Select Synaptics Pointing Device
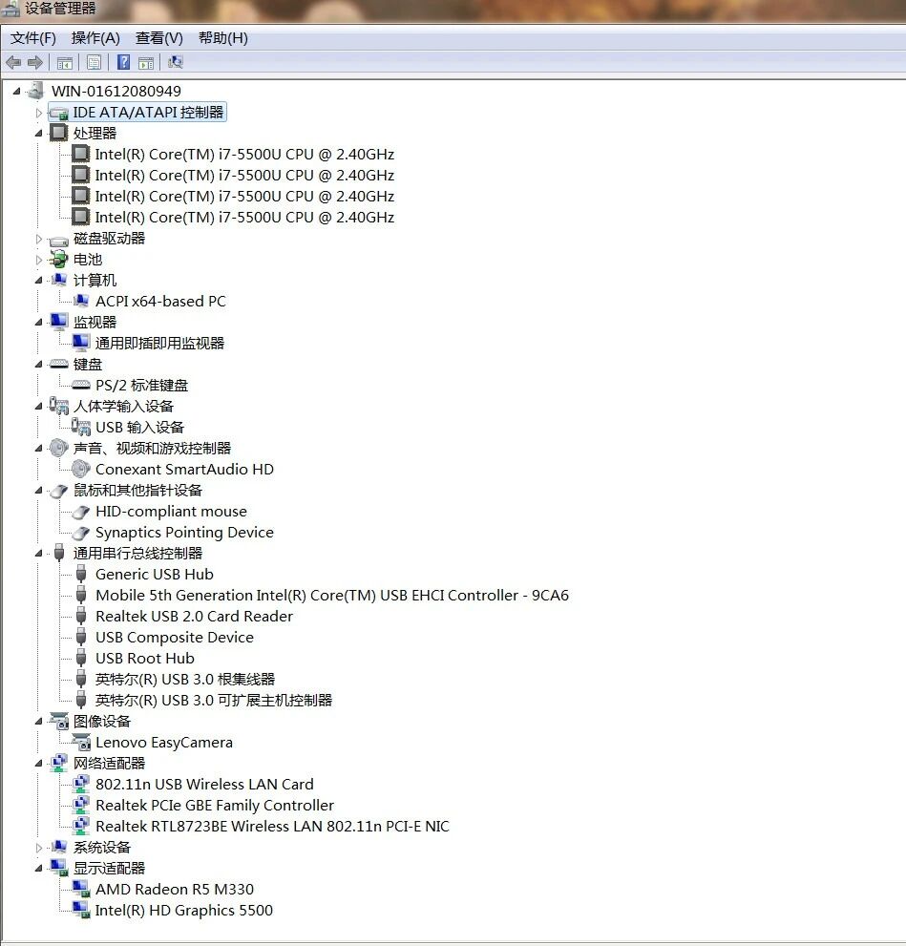Viewport: 906px width, 946px height. point(184,532)
